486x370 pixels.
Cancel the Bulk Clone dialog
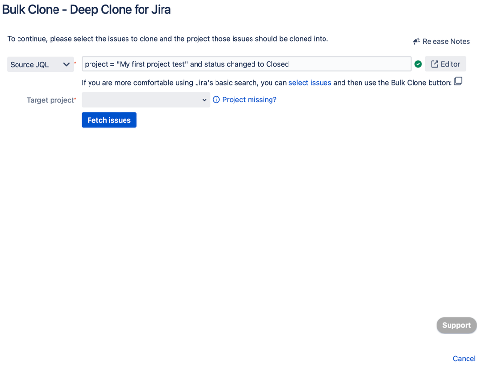click(464, 358)
